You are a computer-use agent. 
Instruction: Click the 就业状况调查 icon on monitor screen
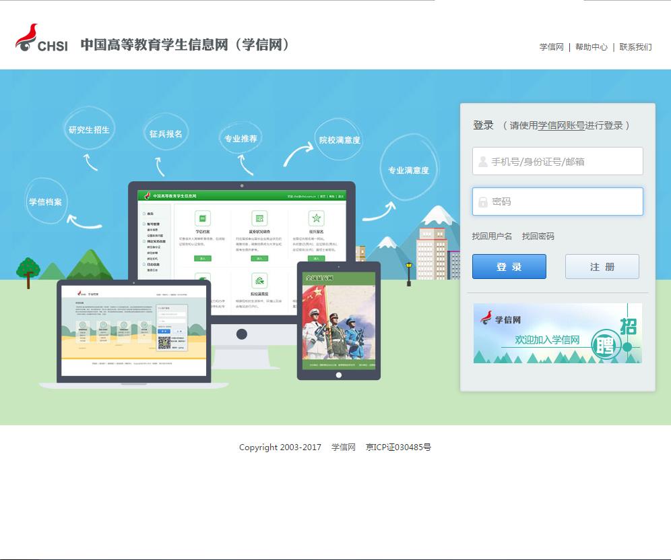tap(259, 218)
